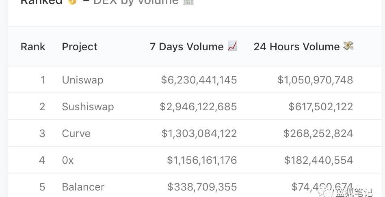This screenshot has width=385, height=197.
Task: Sort by the Project column header
Action: tap(80, 47)
